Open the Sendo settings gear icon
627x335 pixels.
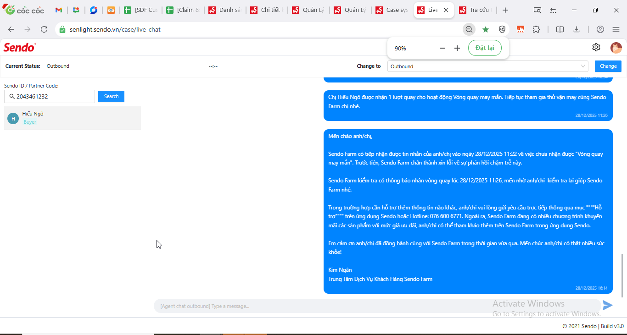(x=596, y=47)
